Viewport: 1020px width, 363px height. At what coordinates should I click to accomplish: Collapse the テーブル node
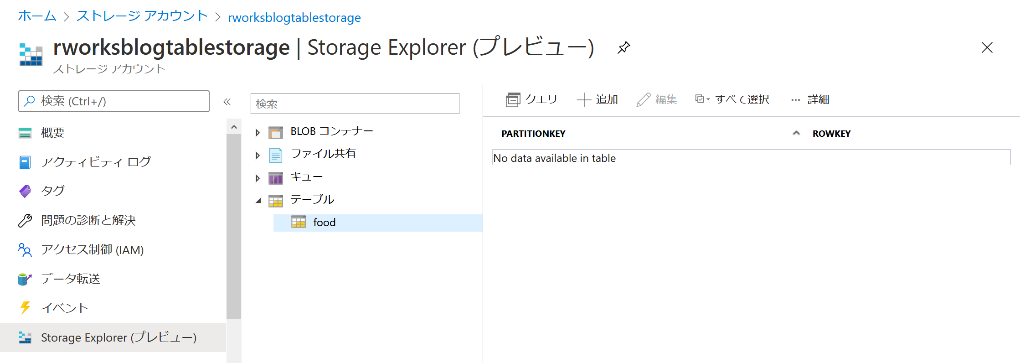point(258,201)
